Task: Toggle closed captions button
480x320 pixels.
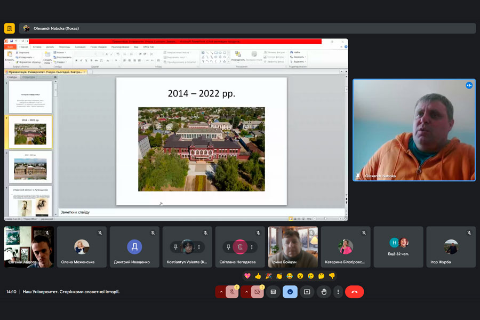Action: click(x=273, y=292)
